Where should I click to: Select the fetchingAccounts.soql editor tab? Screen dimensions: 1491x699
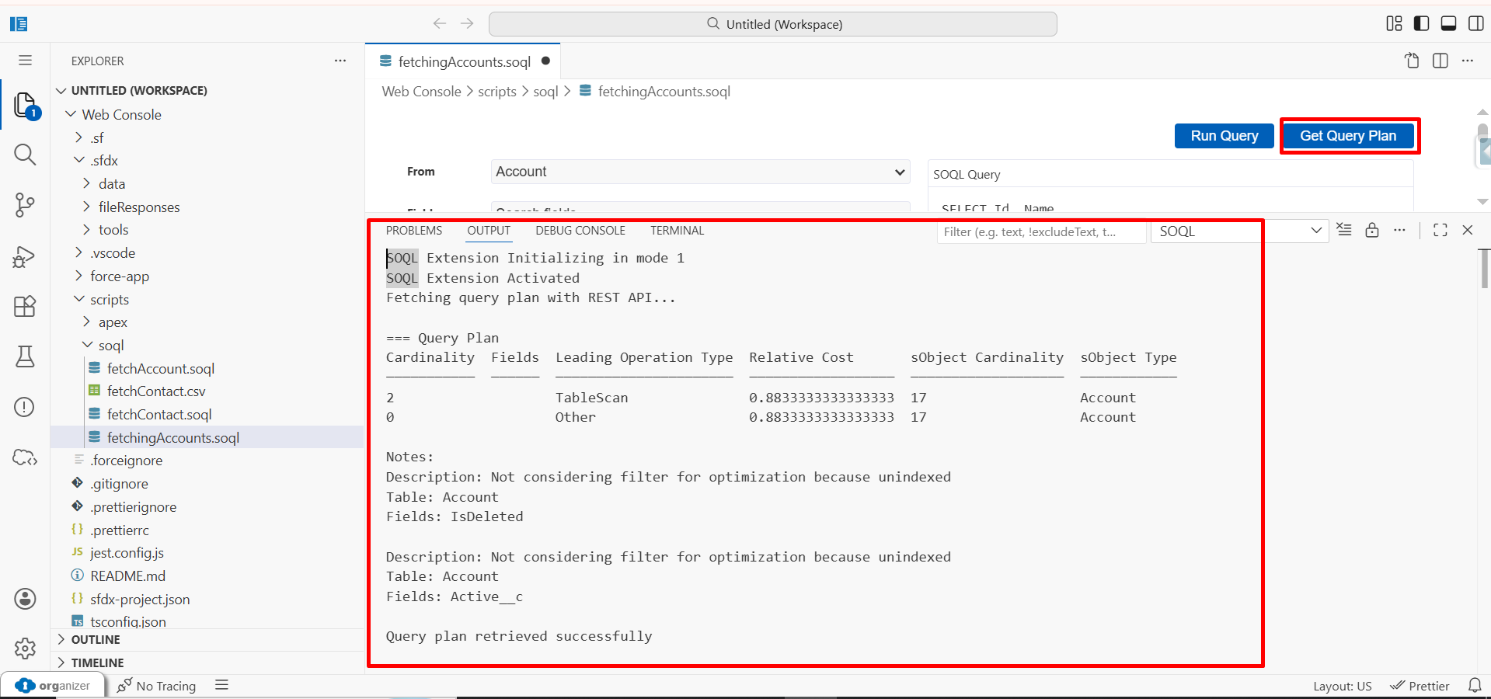pos(463,61)
